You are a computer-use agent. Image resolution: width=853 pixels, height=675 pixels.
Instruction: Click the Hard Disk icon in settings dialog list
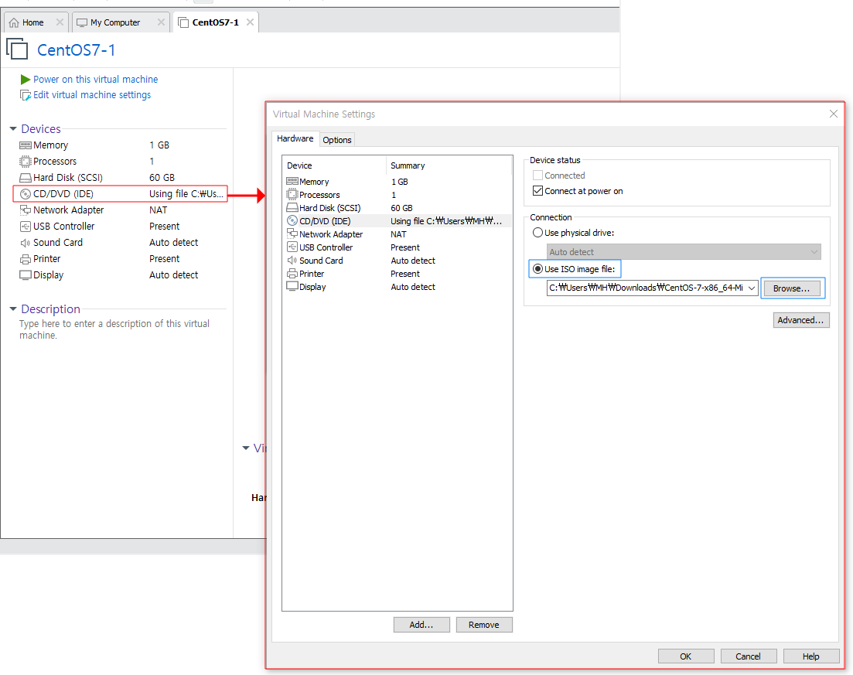292,208
